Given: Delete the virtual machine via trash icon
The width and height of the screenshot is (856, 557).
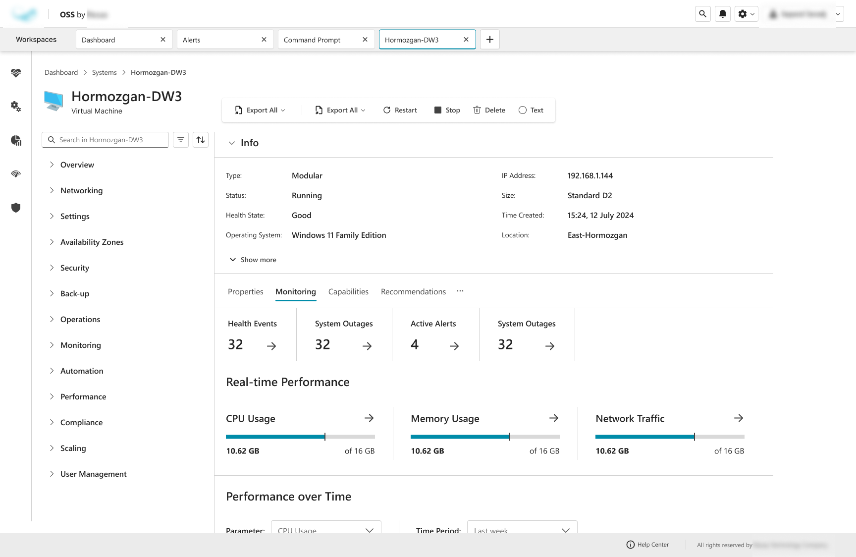Looking at the screenshot, I should tap(477, 110).
